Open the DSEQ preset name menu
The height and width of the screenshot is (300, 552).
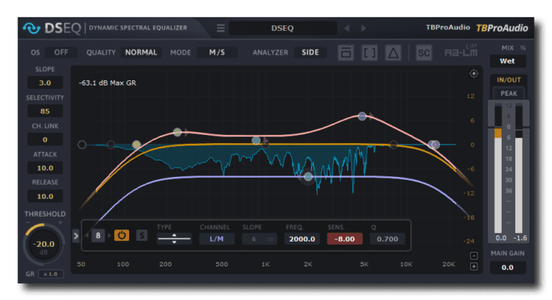pyautogui.click(x=281, y=28)
